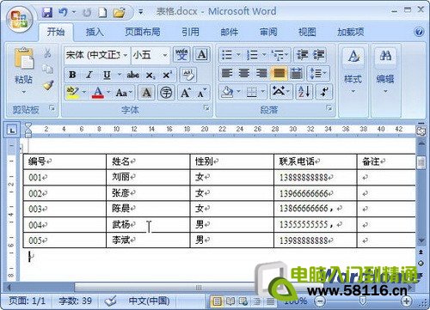Image resolution: width=430 pixels, height=310 pixels.
Task: Switch to the 引用 tab
Action: coord(190,32)
